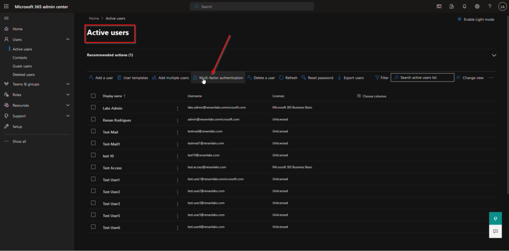Screen dimensions: 509x251
Task: Expand Recommended actions chevron
Action: (x=494, y=55)
